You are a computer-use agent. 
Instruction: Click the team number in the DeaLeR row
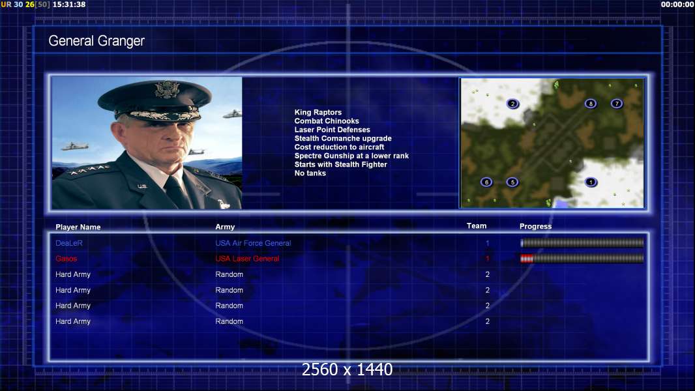point(487,243)
